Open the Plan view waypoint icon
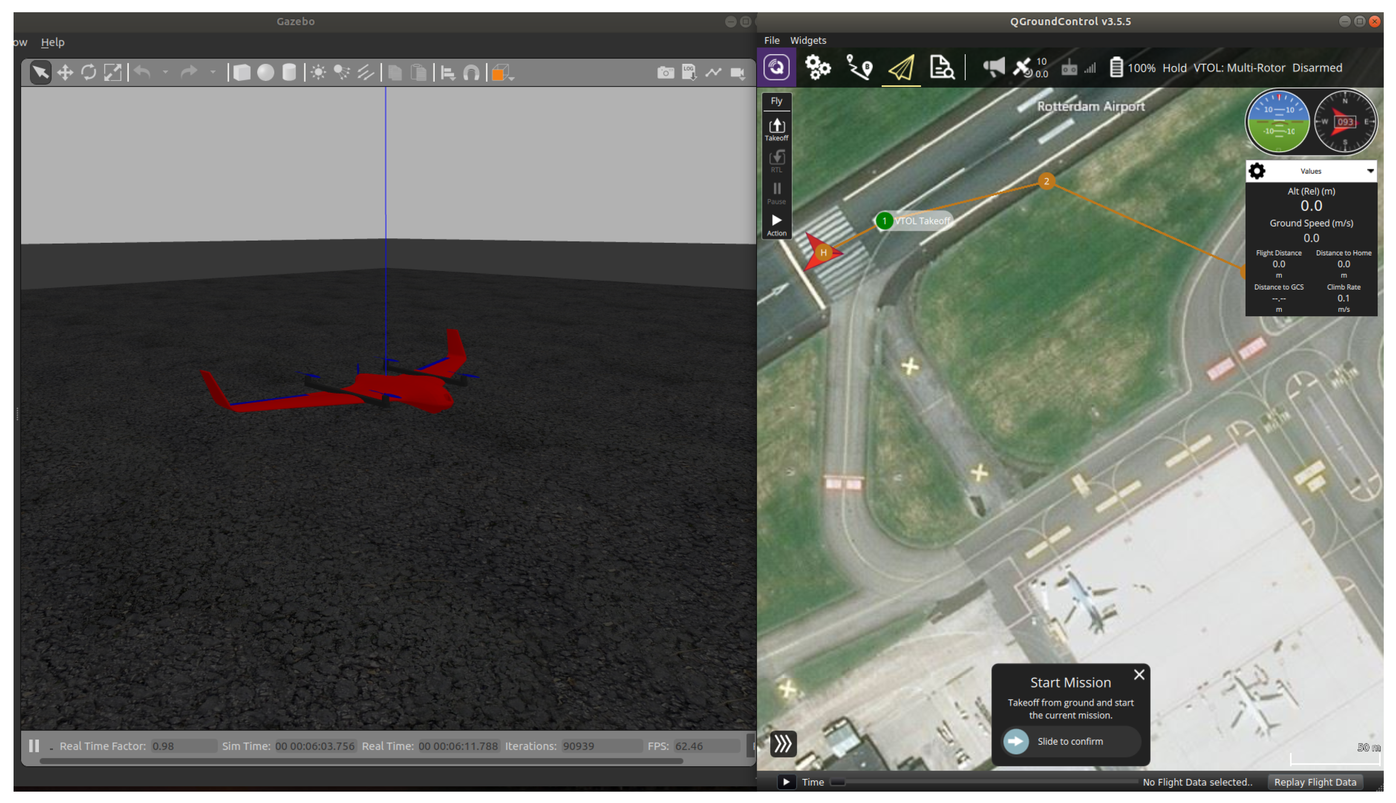 [x=859, y=68]
